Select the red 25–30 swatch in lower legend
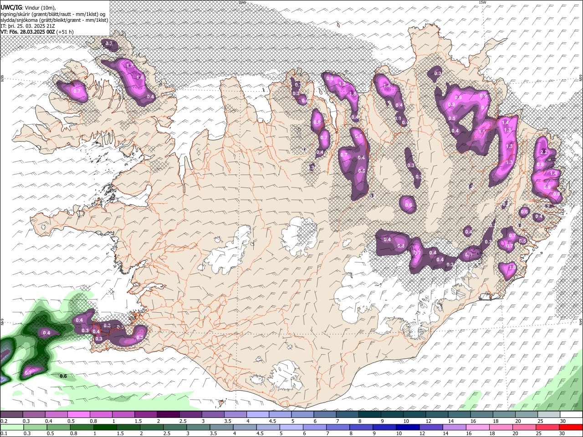The image size is (583, 437). (x=547, y=427)
